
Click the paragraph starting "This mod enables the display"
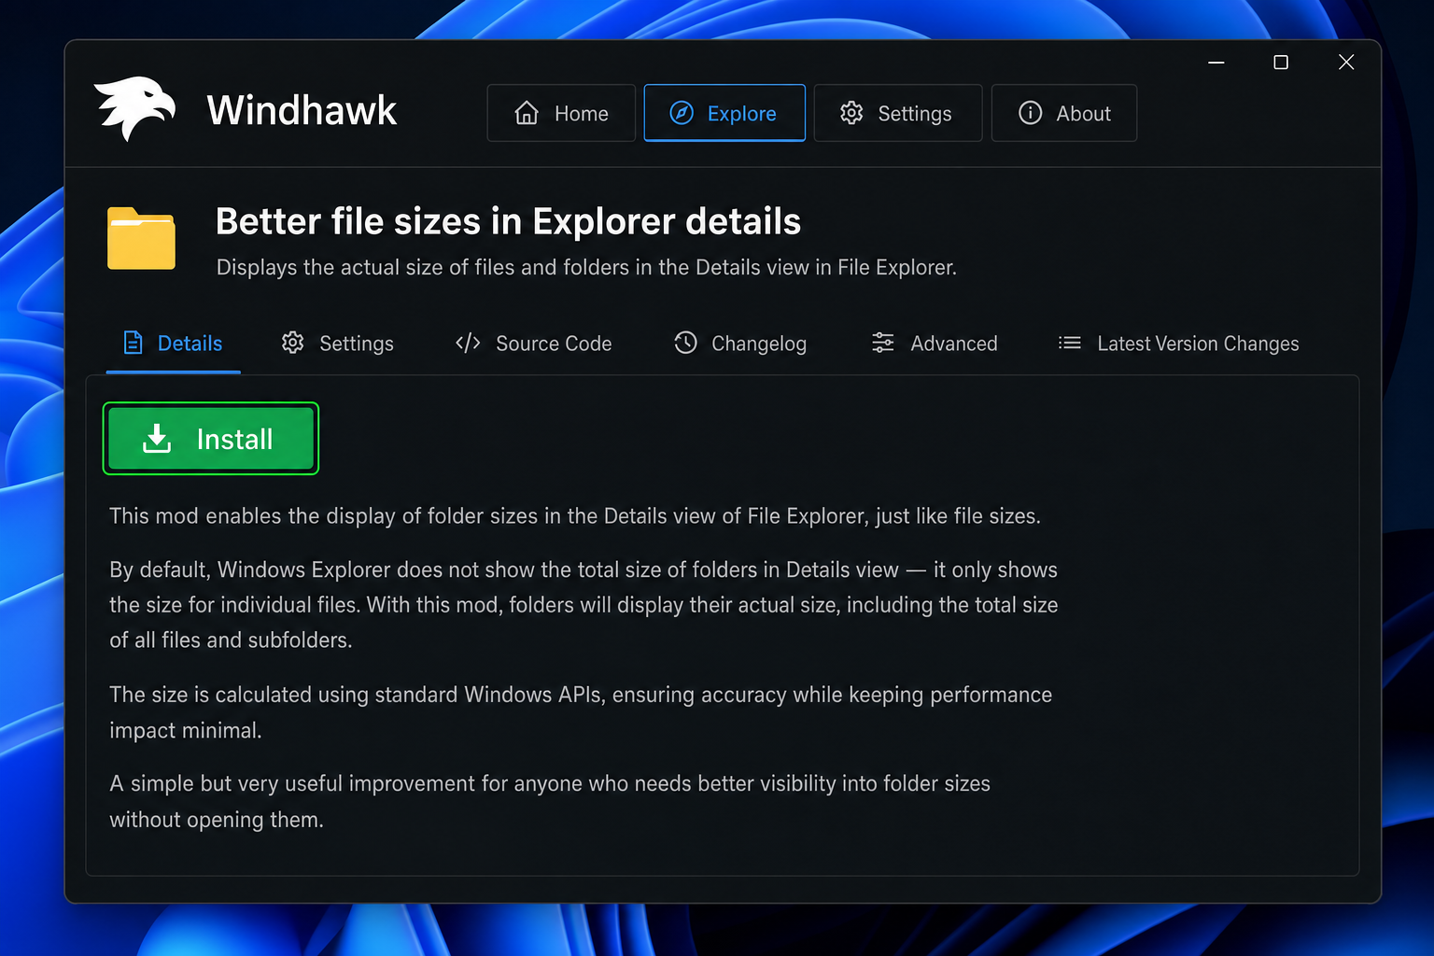pos(575,516)
